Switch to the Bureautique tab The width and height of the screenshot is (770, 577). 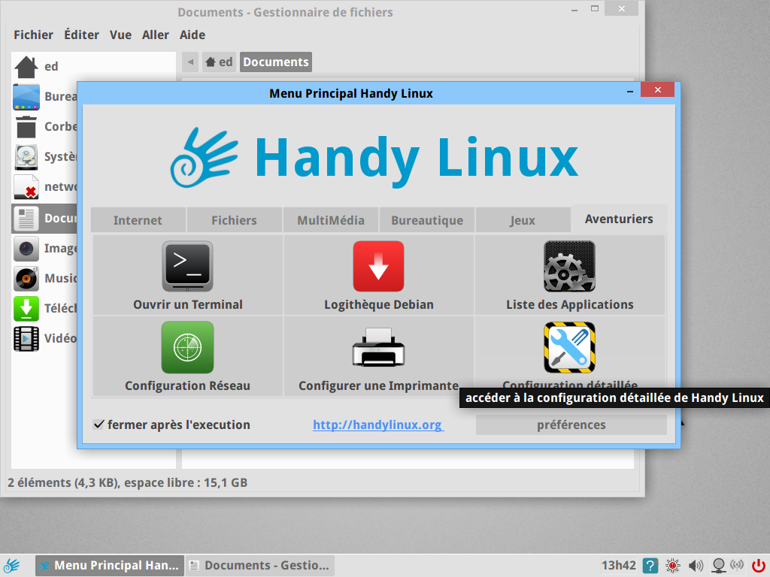pyautogui.click(x=427, y=220)
